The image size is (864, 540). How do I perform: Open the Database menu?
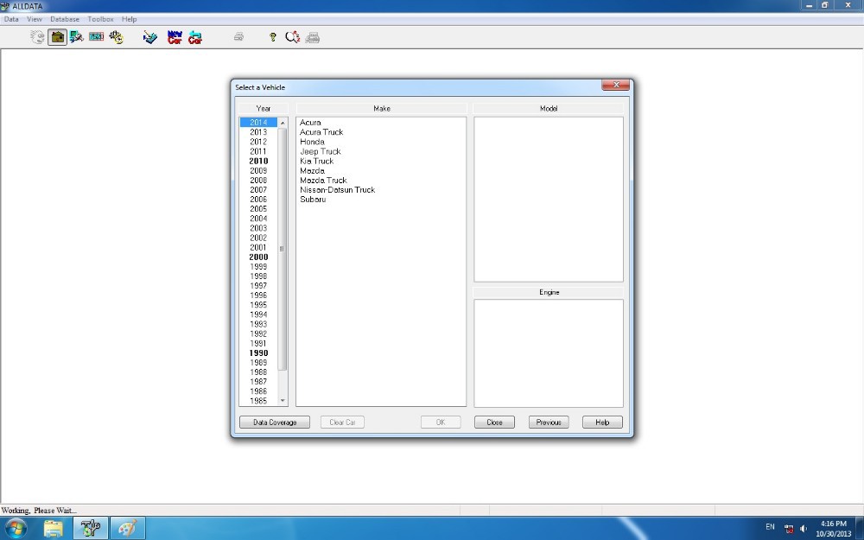point(65,19)
